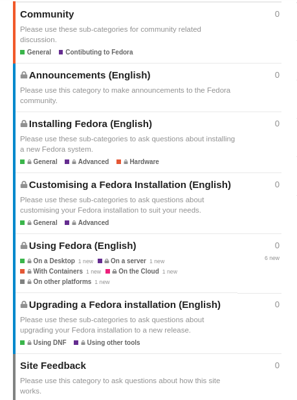Open Advanced subcategory under Installing Fedora
Image resolution: width=297 pixels, height=400 pixels.
pos(93,161)
